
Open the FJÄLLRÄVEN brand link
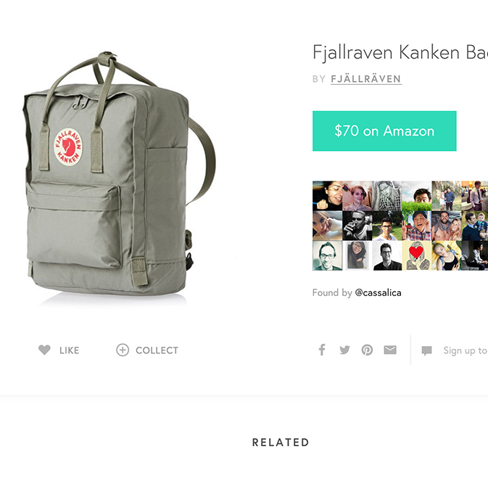tap(366, 79)
